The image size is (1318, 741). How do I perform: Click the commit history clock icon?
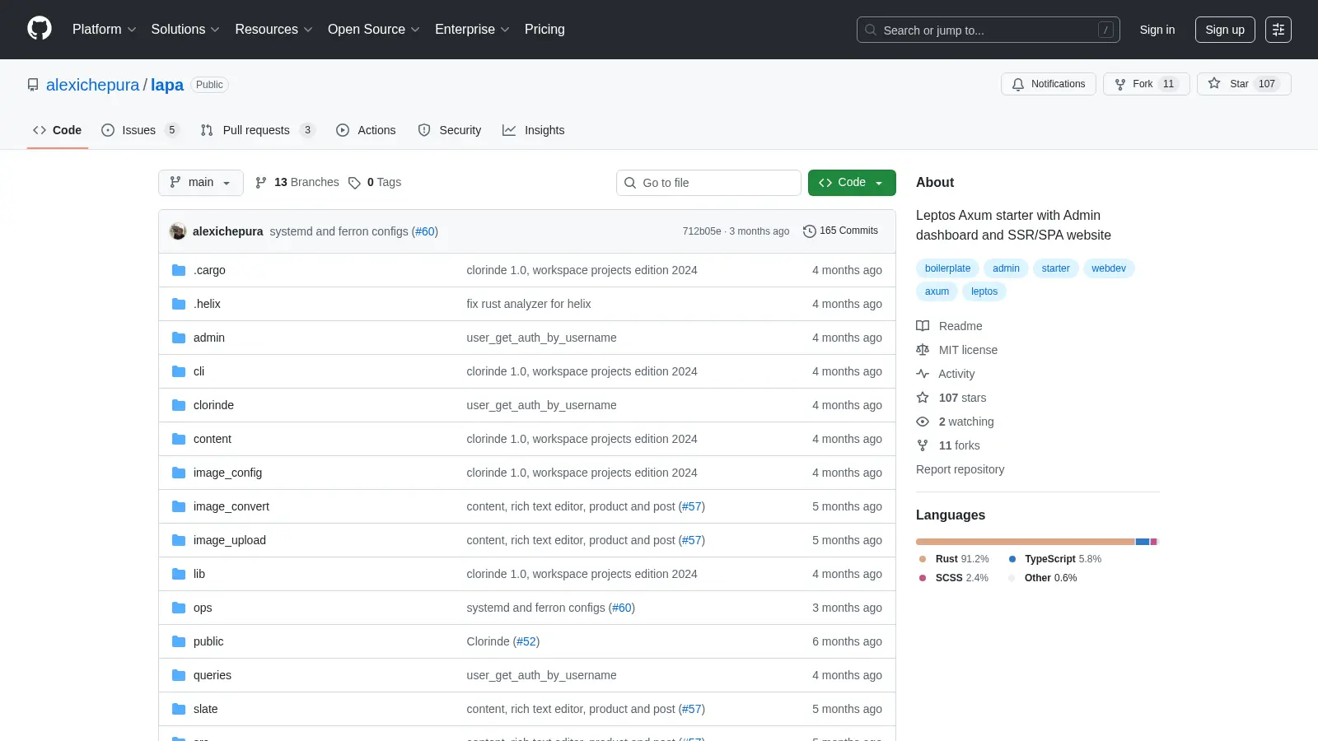click(809, 231)
